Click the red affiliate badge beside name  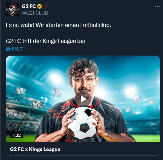pos(47,6)
